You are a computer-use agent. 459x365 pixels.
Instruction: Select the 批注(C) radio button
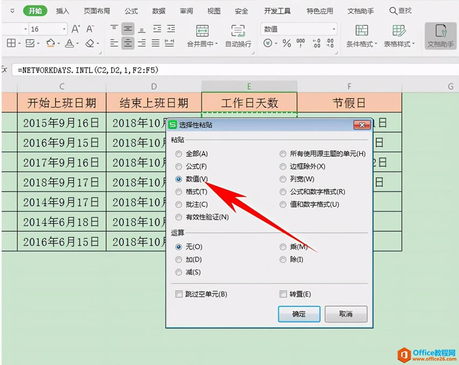[178, 205]
